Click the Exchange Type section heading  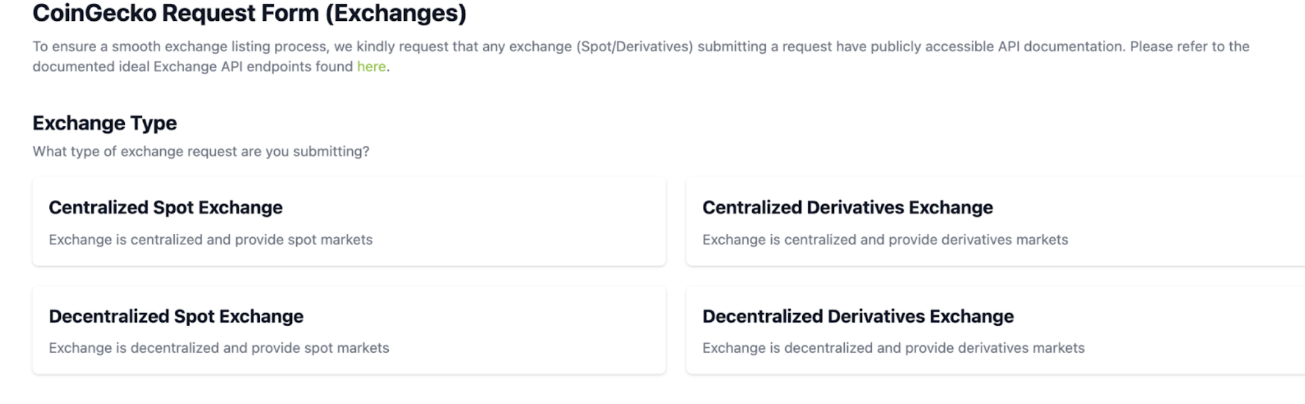(104, 123)
